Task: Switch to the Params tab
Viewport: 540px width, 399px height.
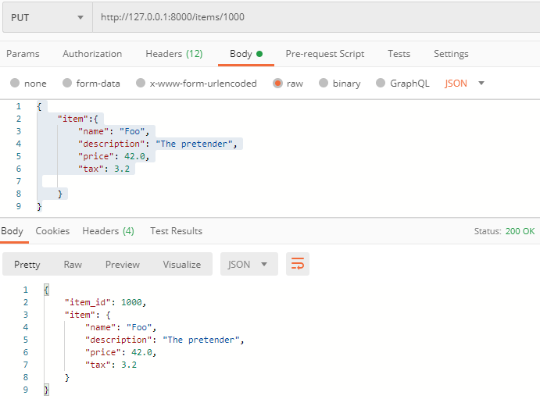Action: click(x=23, y=54)
